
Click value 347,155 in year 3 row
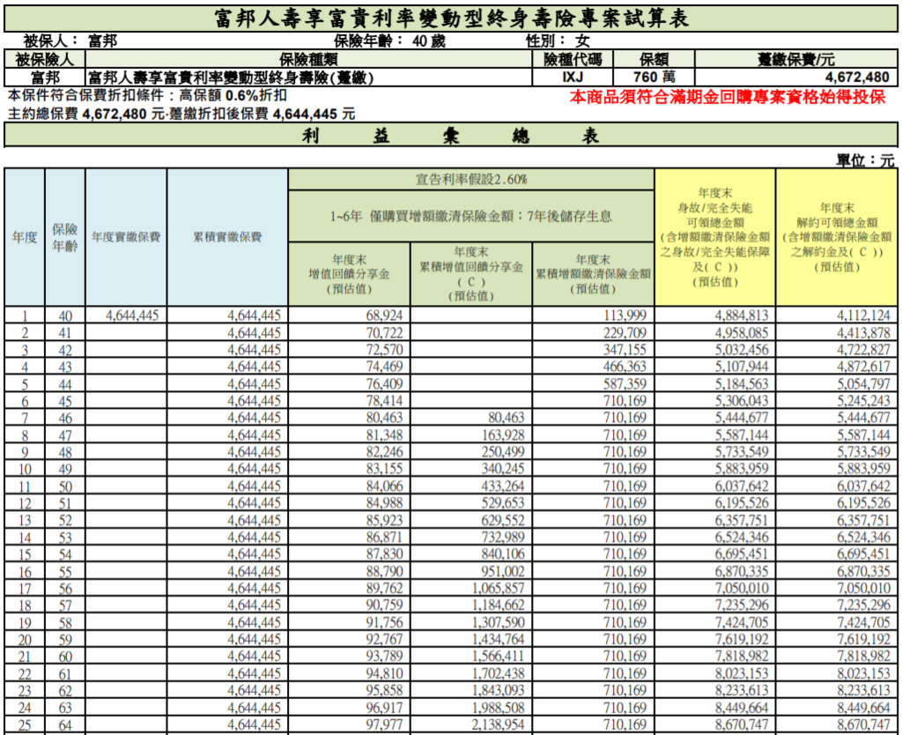(625, 350)
